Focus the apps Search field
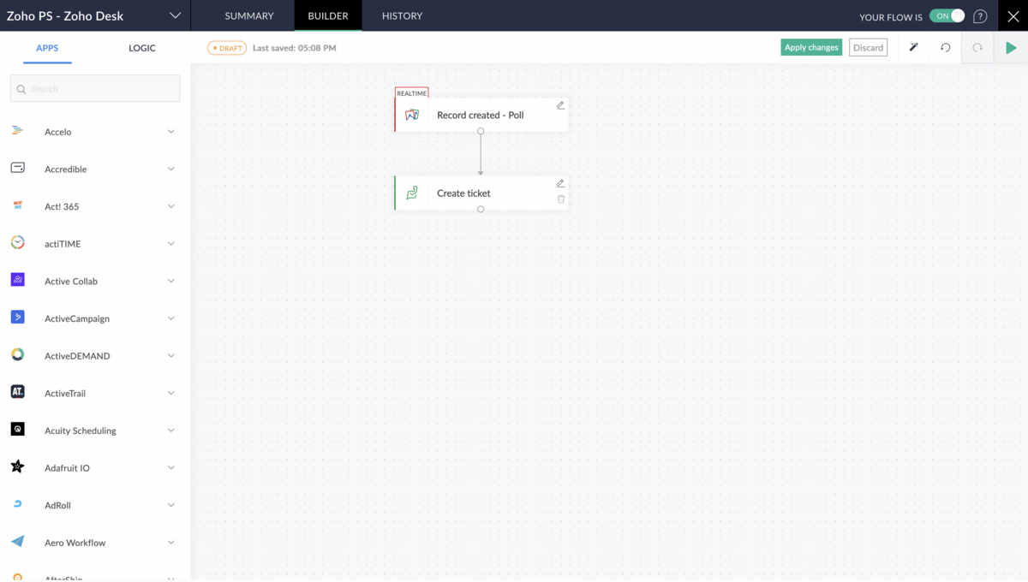This screenshot has height=582, width=1028. point(95,88)
